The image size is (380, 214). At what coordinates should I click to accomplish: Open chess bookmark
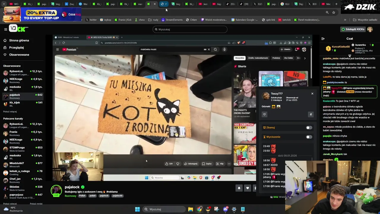[140, 20]
